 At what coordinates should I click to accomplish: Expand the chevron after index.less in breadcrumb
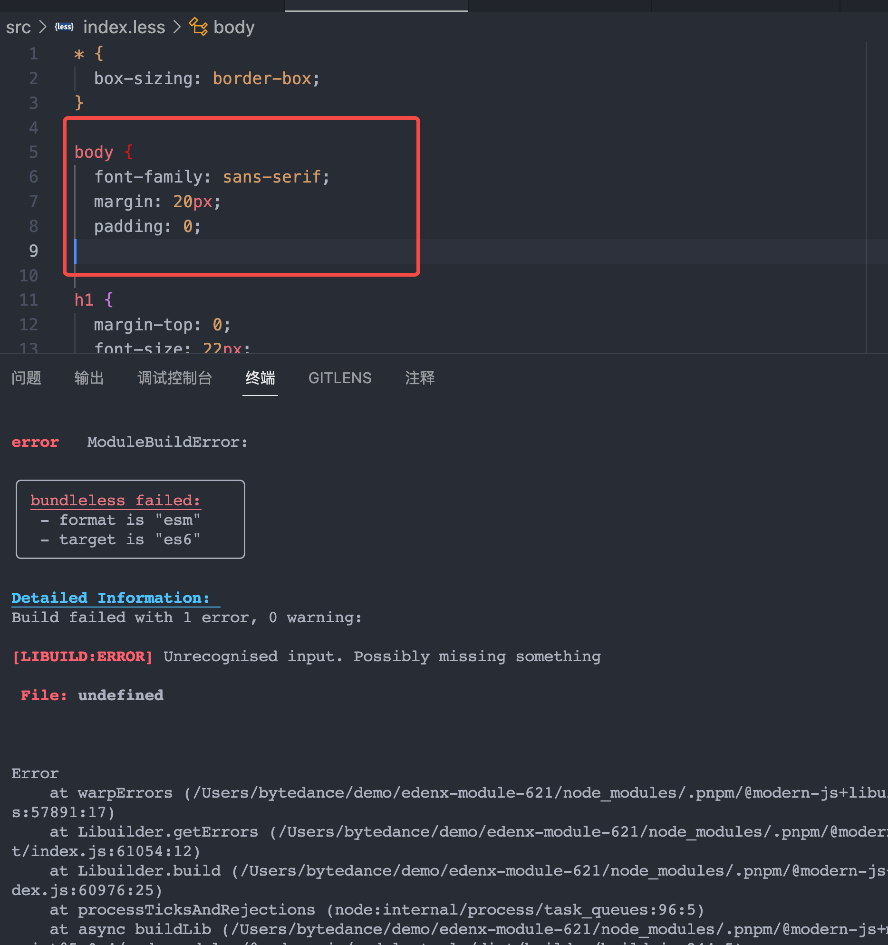tap(176, 27)
